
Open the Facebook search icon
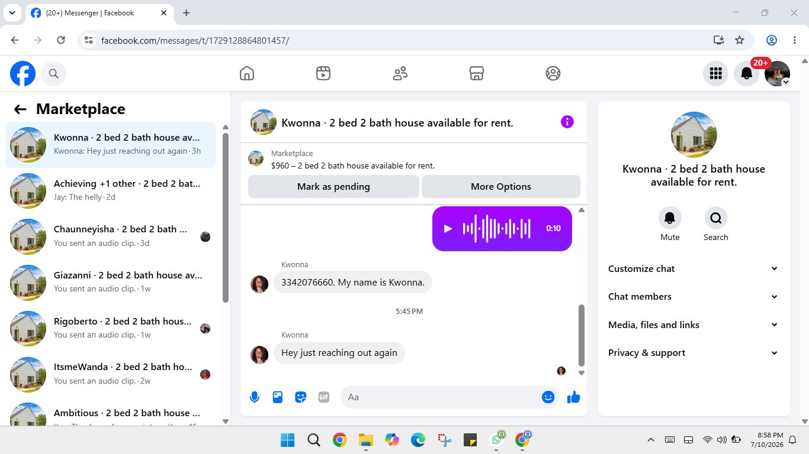click(53, 73)
